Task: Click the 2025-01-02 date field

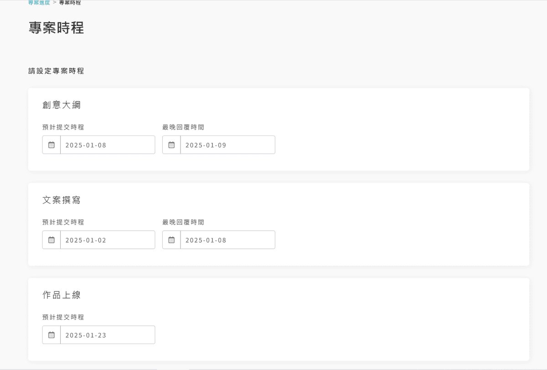Action: coord(108,240)
